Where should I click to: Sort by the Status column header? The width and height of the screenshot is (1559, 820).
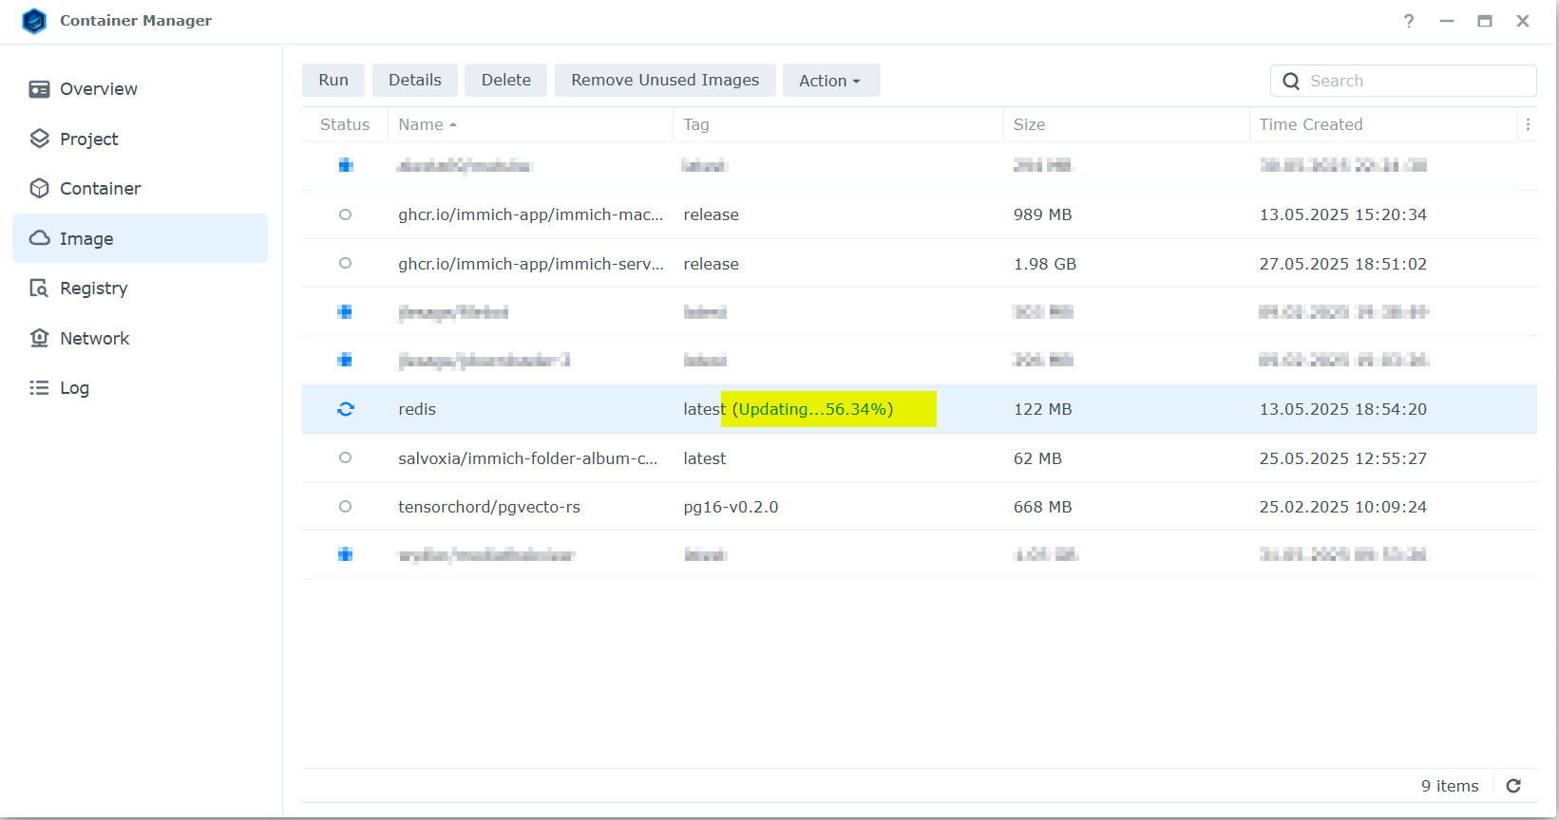[345, 124]
